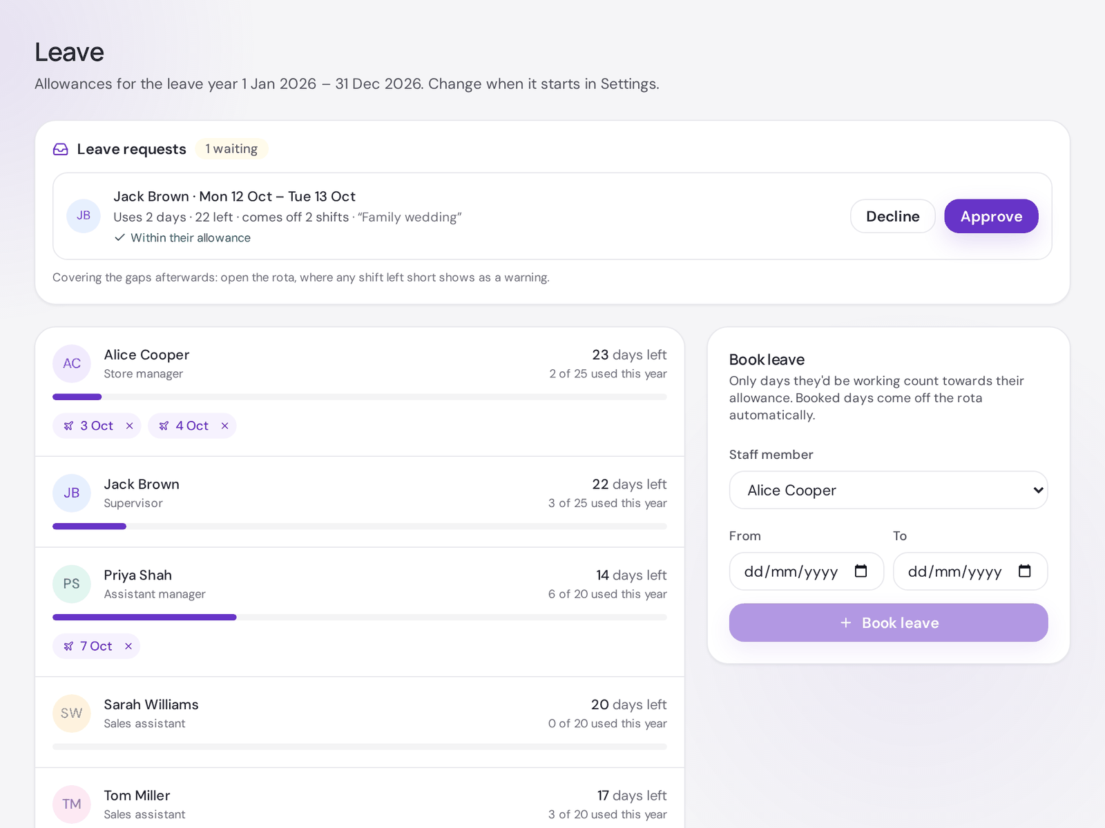Focus the To date field
The width and height of the screenshot is (1105, 828).
point(970,571)
